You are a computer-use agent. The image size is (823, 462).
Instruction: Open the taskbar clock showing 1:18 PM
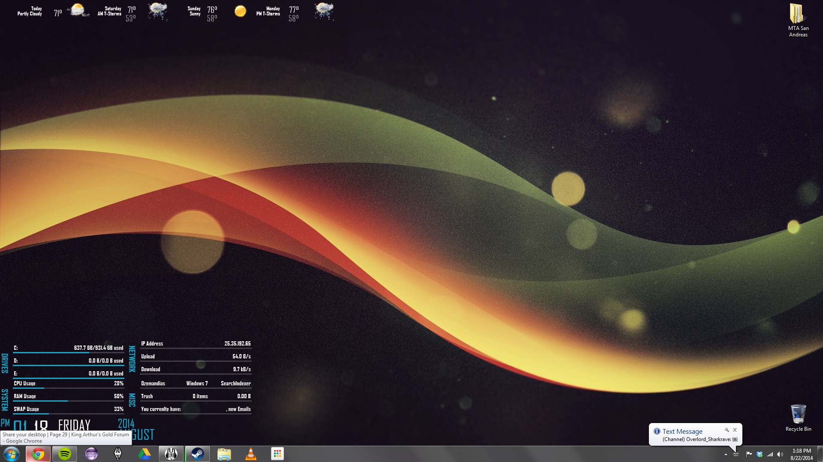pos(802,454)
